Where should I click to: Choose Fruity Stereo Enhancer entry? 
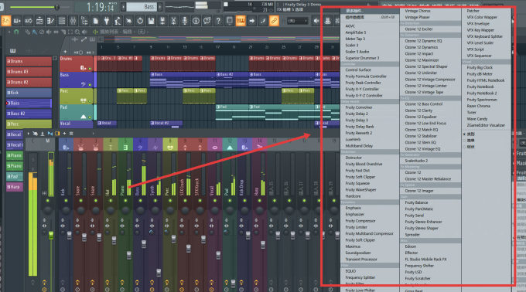coord(423,222)
